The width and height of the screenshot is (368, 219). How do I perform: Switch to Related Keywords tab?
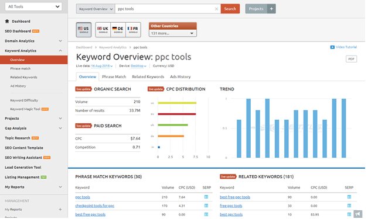tap(148, 77)
